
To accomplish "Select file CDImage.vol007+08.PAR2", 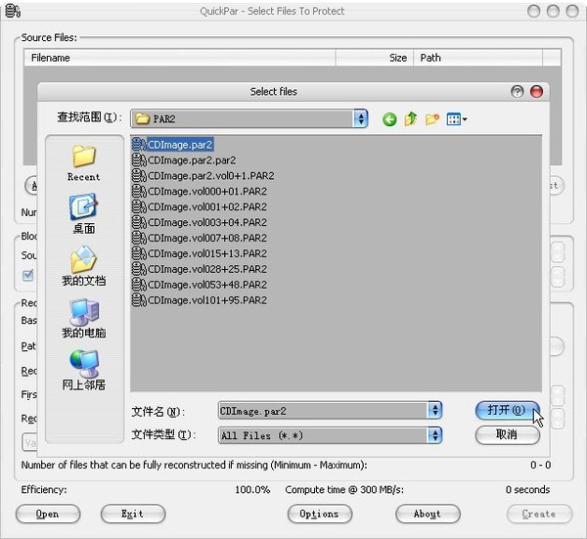I will [200, 238].
